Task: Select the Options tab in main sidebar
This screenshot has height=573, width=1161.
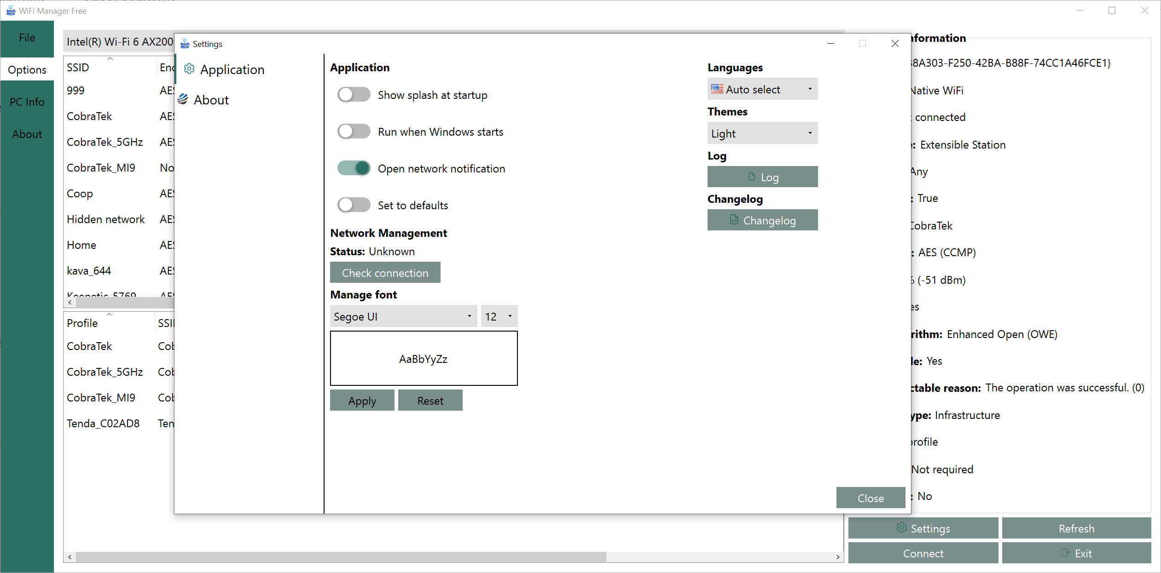Action: (27, 70)
